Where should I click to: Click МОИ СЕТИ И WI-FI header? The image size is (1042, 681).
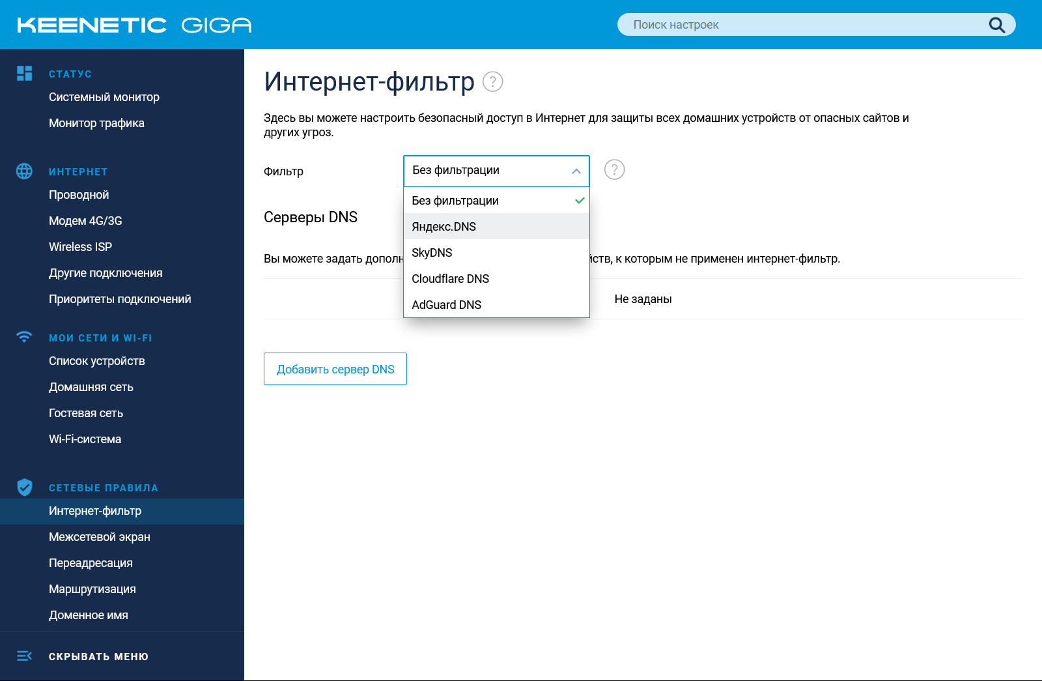(100, 338)
